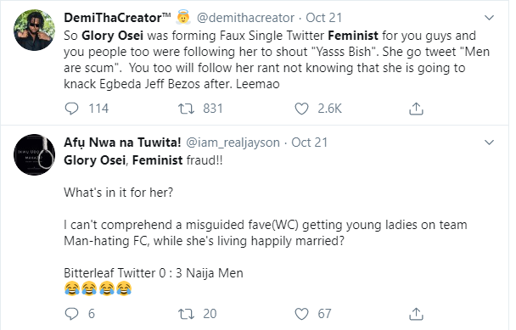Reply to DemiThaCreator's tweet

point(71,109)
